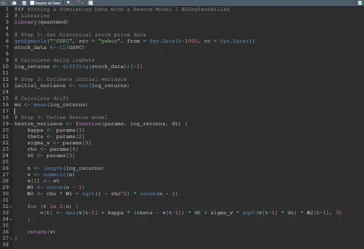
Task: Click the Code tools magic wand icon
Action: point(77,3)
